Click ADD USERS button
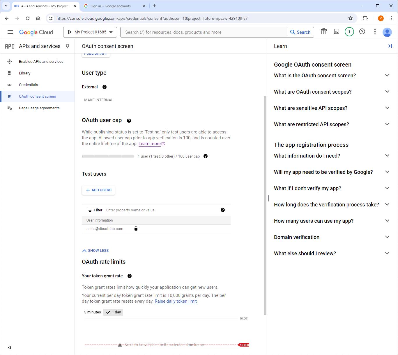The image size is (398, 355). point(98,190)
